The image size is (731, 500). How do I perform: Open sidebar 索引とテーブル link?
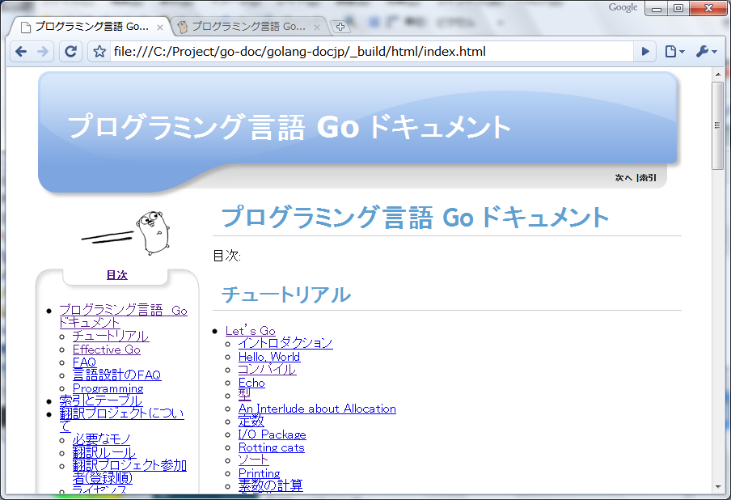click(x=101, y=400)
